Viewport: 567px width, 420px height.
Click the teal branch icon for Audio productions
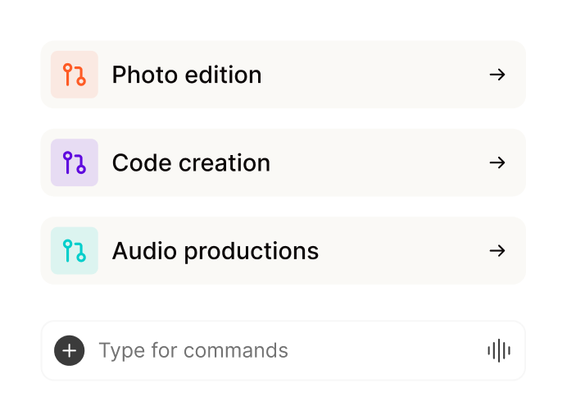pyautogui.click(x=75, y=250)
